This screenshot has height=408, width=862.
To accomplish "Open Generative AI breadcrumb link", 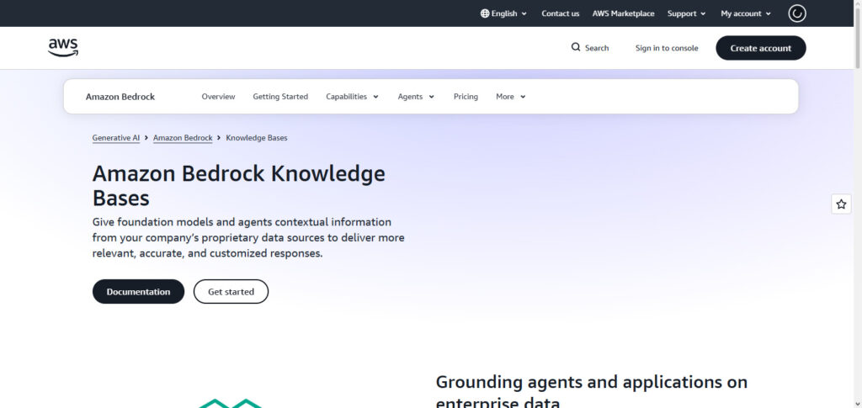I will point(116,138).
